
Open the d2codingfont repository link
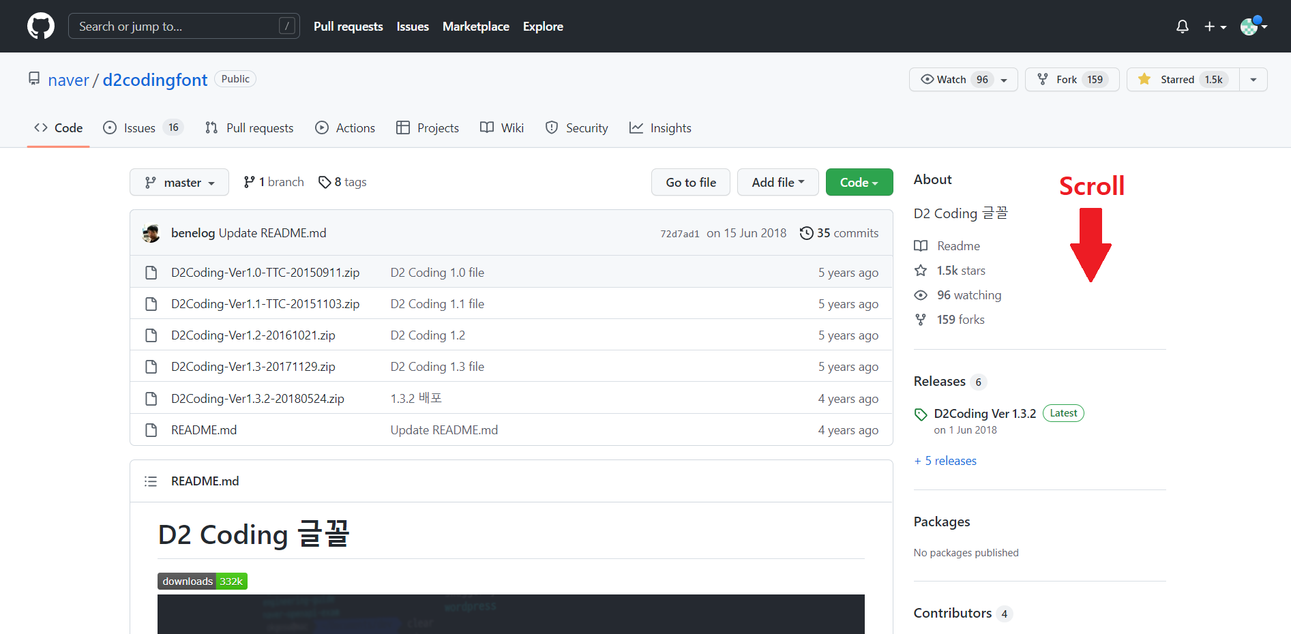point(155,80)
